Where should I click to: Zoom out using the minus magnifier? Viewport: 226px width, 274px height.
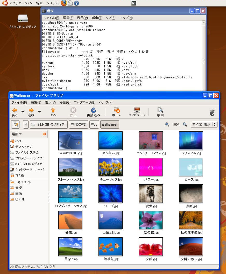167,124
